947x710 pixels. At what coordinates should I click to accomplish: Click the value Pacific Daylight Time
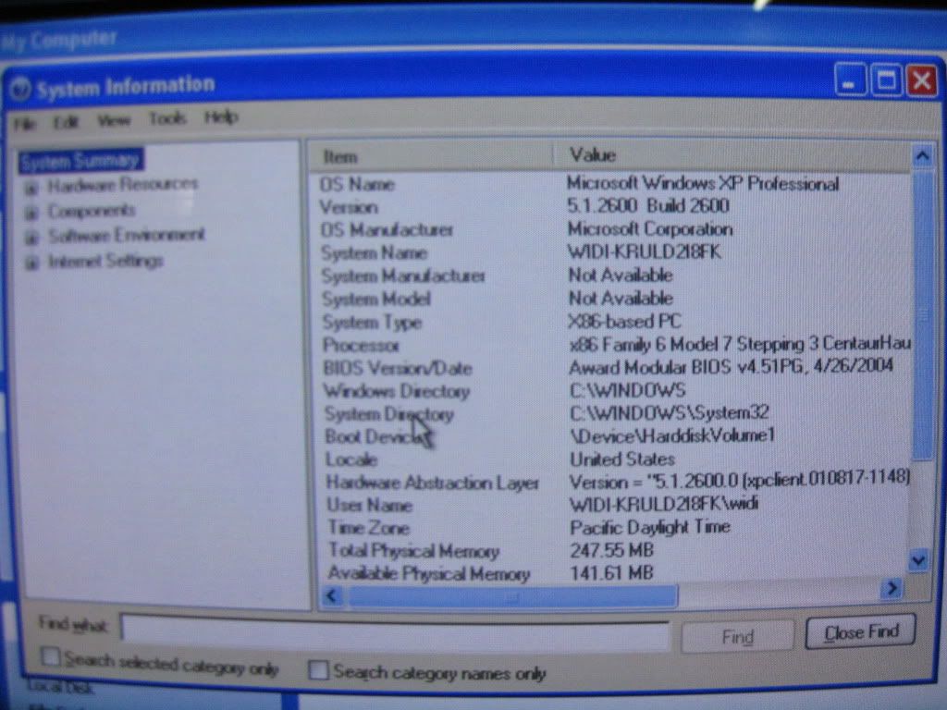[650, 527]
